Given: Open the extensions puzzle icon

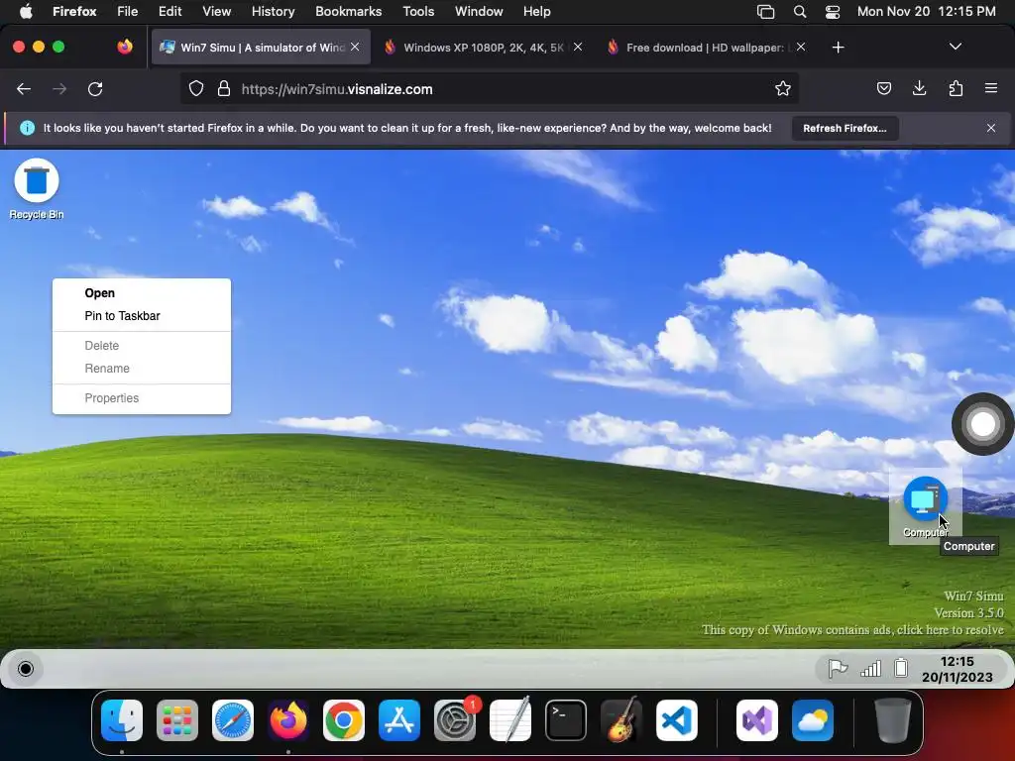Looking at the screenshot, I should pyautogui.click(x=956, y=88).
